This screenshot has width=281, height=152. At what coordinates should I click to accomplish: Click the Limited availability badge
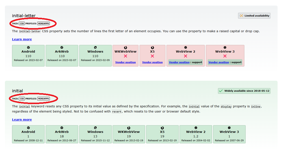pos(254,16)
